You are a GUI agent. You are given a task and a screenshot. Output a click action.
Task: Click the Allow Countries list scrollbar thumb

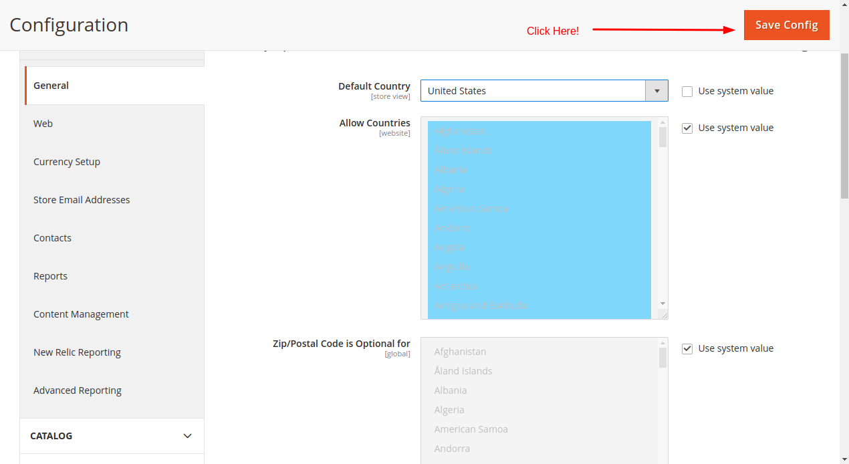tap(662, 136)
